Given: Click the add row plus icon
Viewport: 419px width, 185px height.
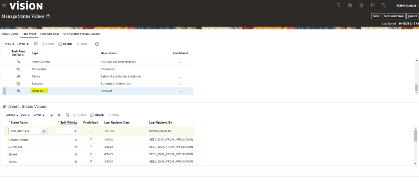Looking at the screenshot, I should point(52,115).
